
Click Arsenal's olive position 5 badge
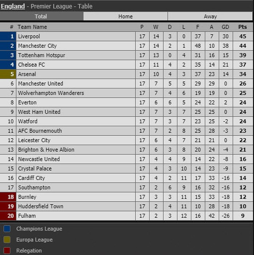[8, 74]
